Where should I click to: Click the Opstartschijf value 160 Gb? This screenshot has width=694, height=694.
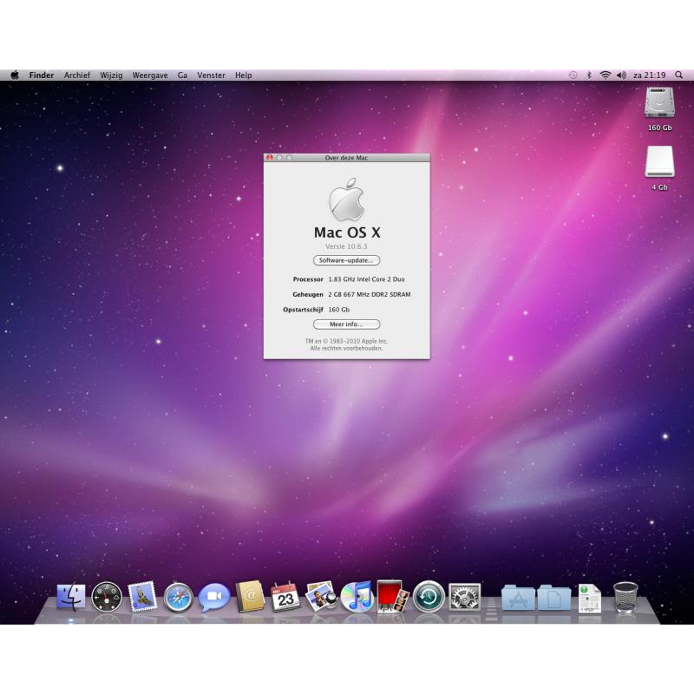tap(338, 310)
